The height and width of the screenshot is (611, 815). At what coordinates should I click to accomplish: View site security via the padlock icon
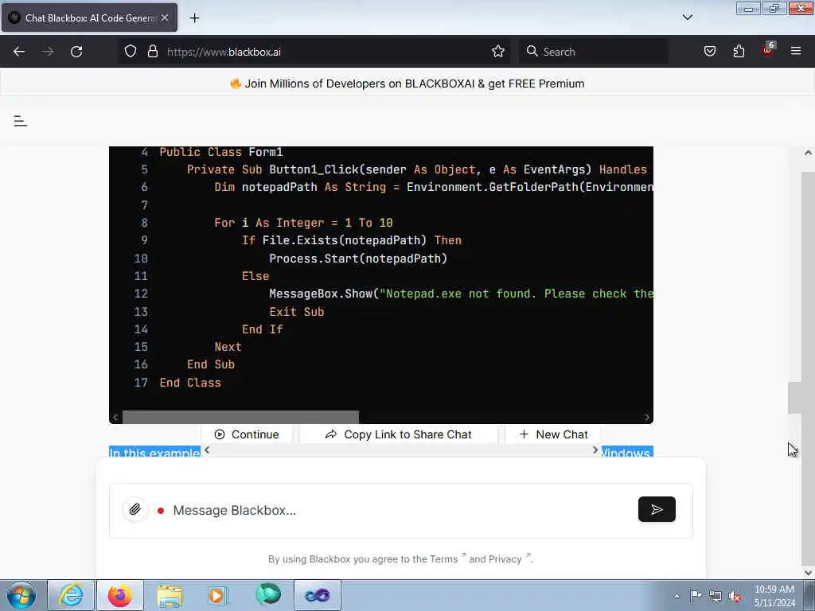pos(152,52)
